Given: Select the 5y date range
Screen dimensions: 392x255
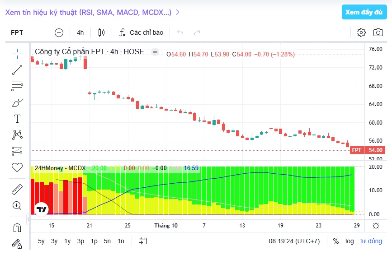Looking at the screenshot, I should pyautogui.click(x=41, y=241).
